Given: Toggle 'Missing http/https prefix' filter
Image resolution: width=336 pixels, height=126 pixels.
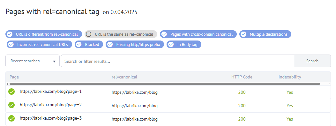Looking at the screenshot, I should [x=135, y=45].
